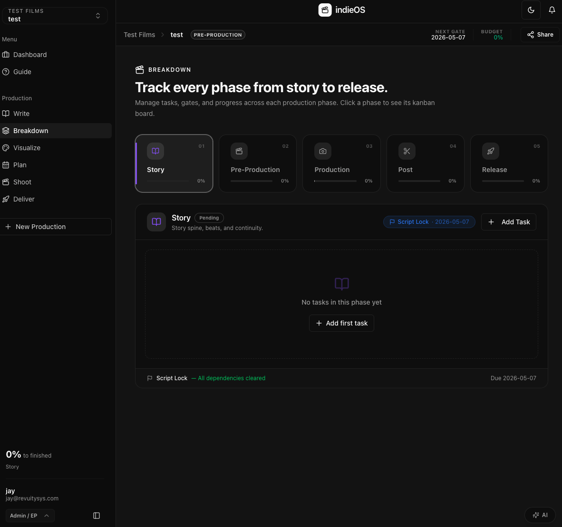Viewport: 562px width, 527px height.
Task: Click the BUDGET 0% value
Action: [498, 38]
